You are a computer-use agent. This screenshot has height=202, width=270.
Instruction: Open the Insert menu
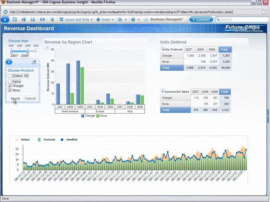(x=105, y=20)
